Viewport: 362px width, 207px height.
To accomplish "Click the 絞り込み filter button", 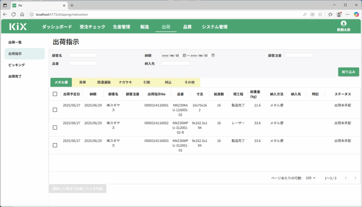I will (x=349, y=72).
